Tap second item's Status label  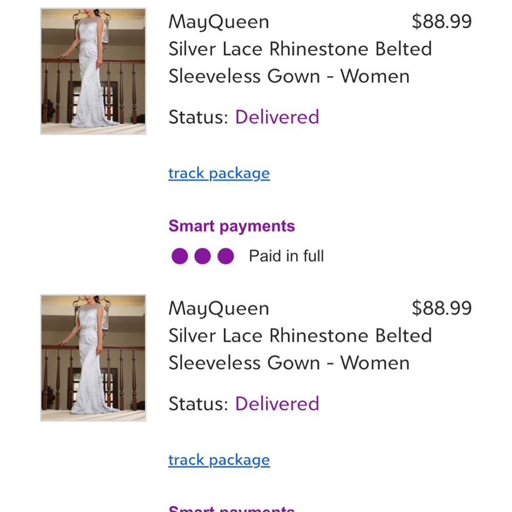pos(198,403)
